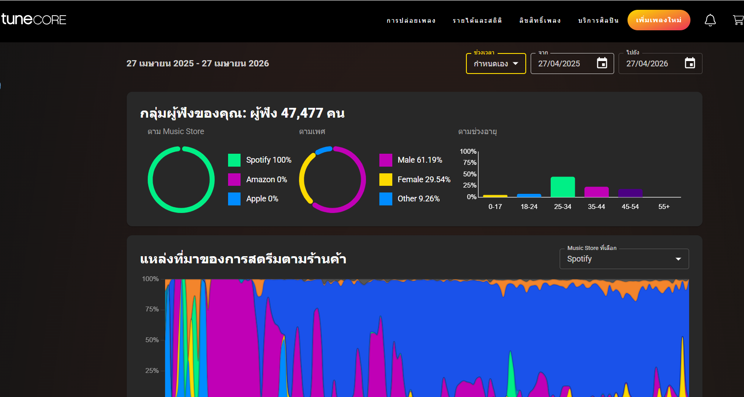The height and width of the screenshot is (397, 744).
Task: Expand the Music Store Spotify dropdown
Action: pos(624,259)
